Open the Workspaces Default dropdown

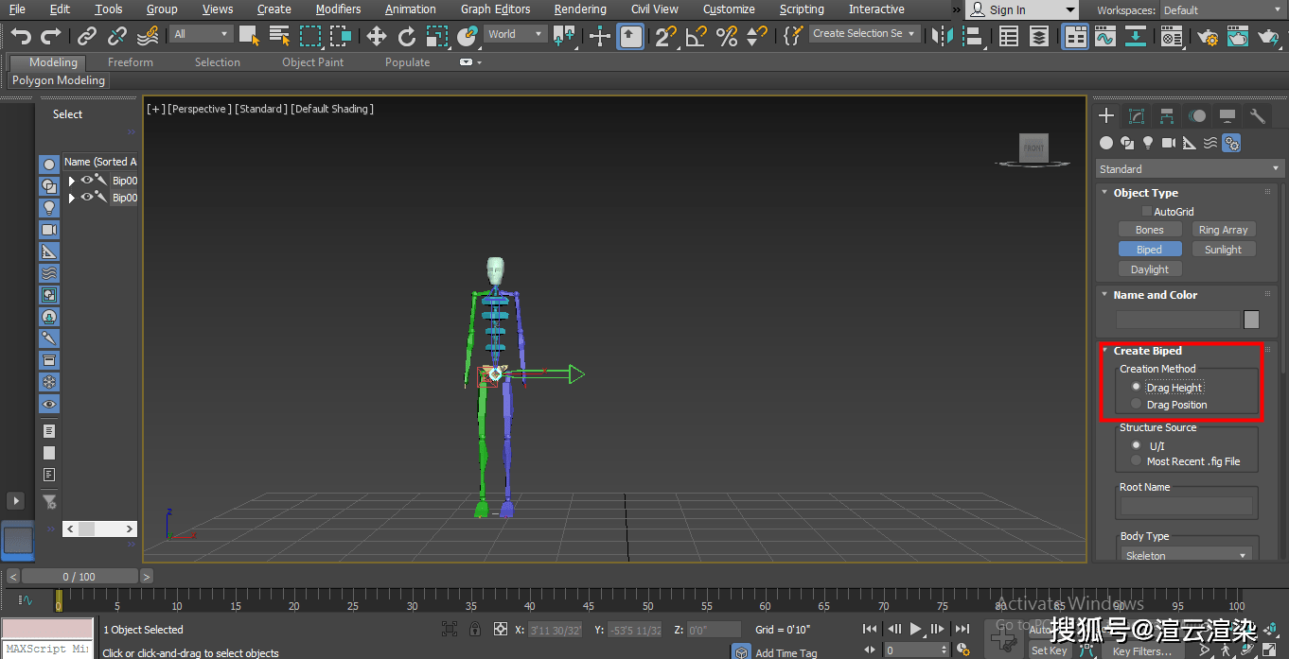[x=1222, y=9]
